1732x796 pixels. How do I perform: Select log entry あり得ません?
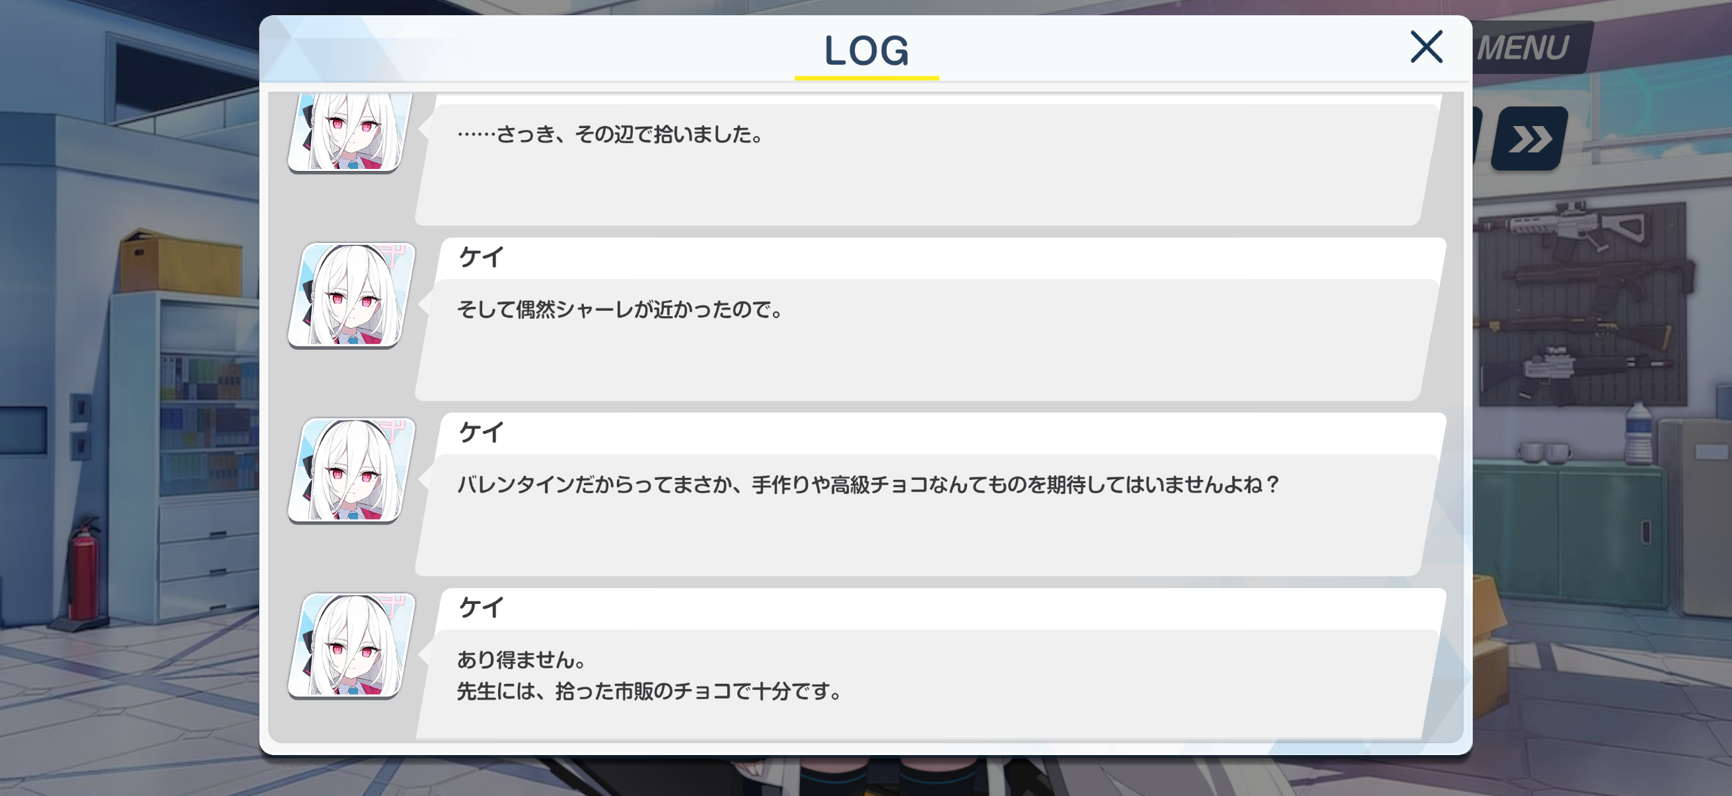click(x=929, y=664)
